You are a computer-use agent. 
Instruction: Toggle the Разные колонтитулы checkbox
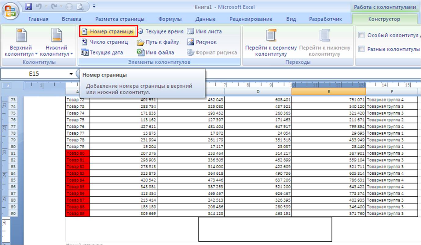[361, 49]
